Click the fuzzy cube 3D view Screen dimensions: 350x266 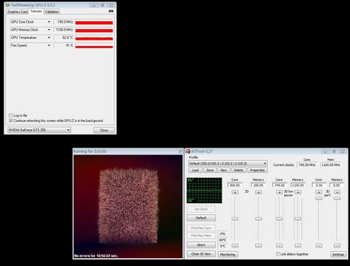click(128, 206)
